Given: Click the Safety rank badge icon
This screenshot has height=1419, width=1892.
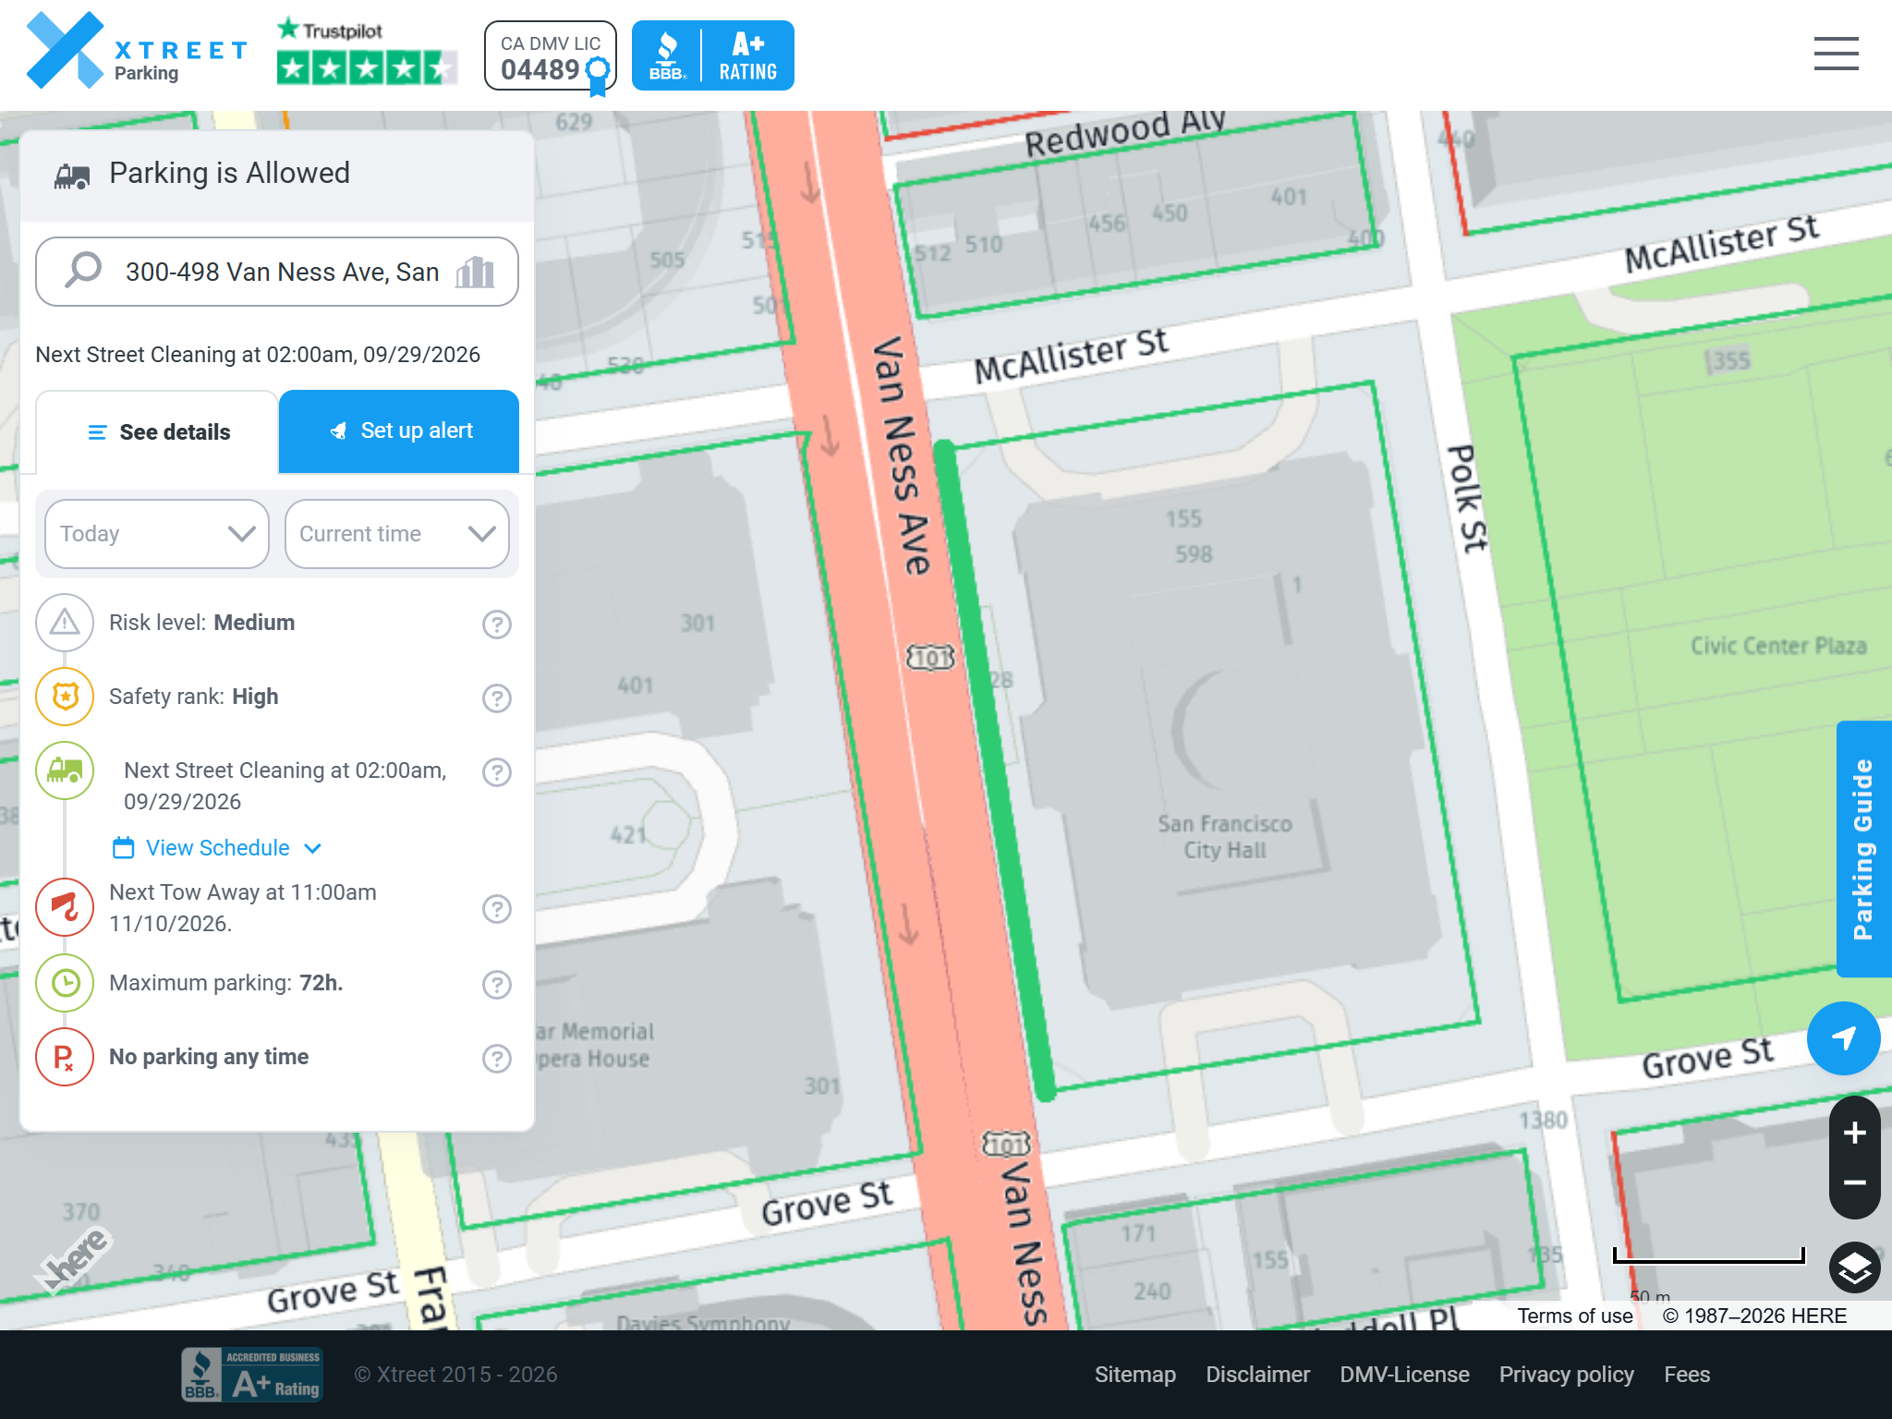Looking at the screenshot, I should (x=65, y=697).
